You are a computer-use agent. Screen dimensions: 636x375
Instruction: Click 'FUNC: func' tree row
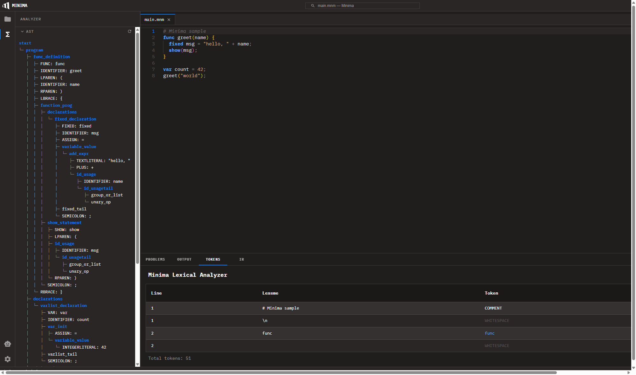point(52,64)
